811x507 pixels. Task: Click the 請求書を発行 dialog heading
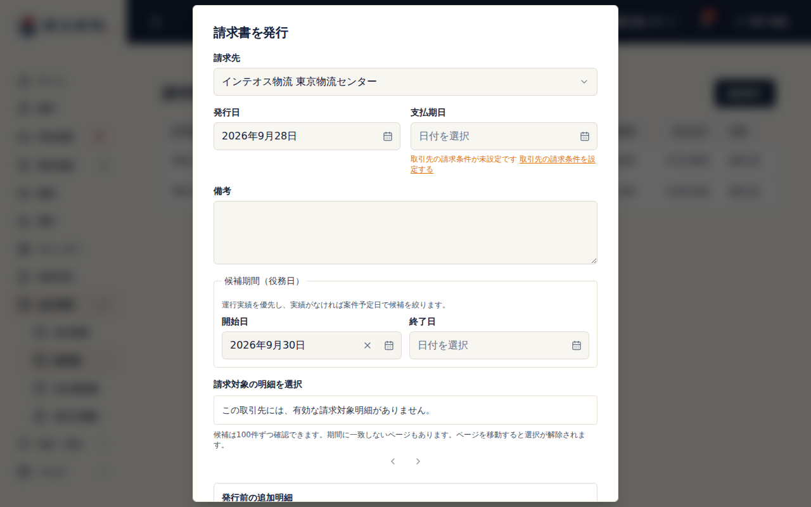(251, 33)
